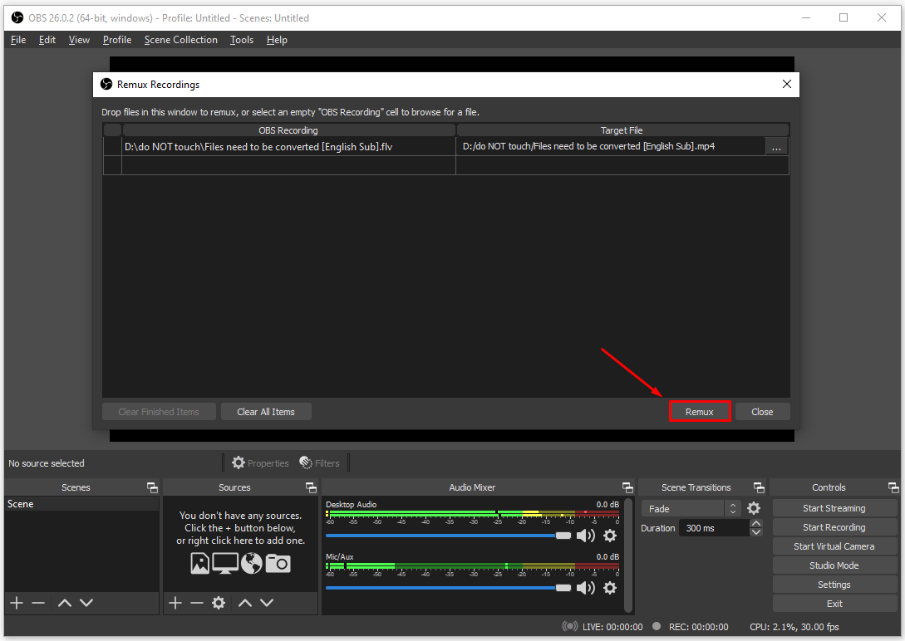Open the Fade transition dropdown
Screen dimensions: 905x641
pyautogui.click(x=691, y=508)
